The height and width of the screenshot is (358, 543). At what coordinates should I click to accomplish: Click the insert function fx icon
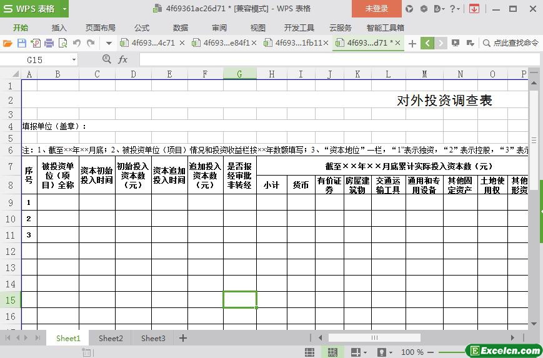[x=123, y=59]
